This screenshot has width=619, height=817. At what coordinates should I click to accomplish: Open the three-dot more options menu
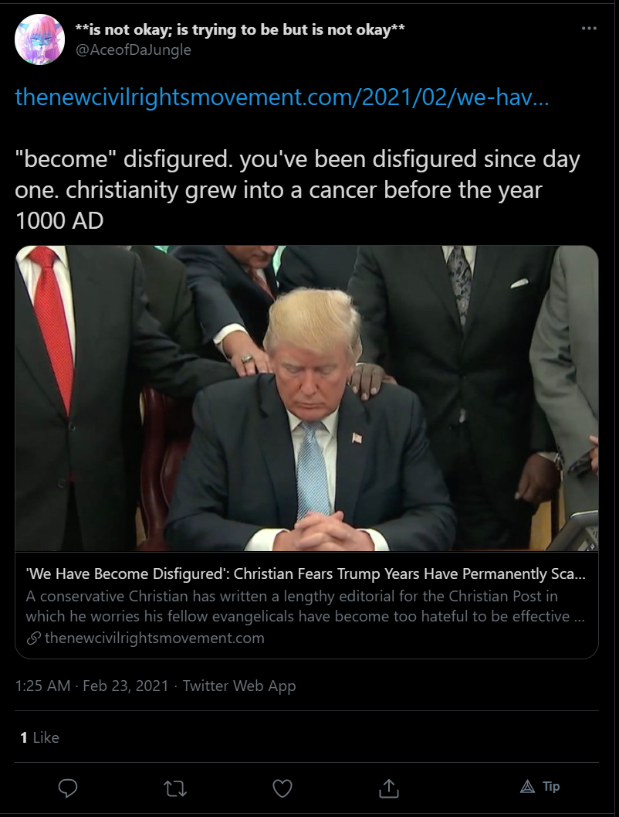click(589, 28)
